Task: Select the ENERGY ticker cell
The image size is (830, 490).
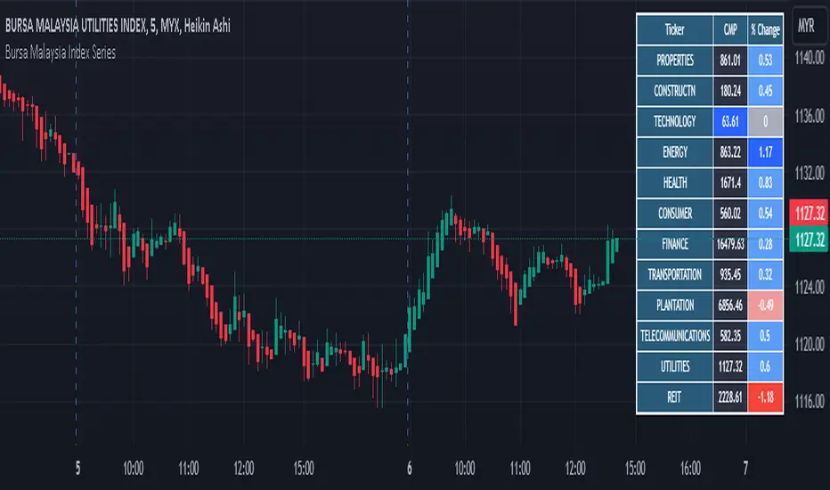Action: pos(674,152)
